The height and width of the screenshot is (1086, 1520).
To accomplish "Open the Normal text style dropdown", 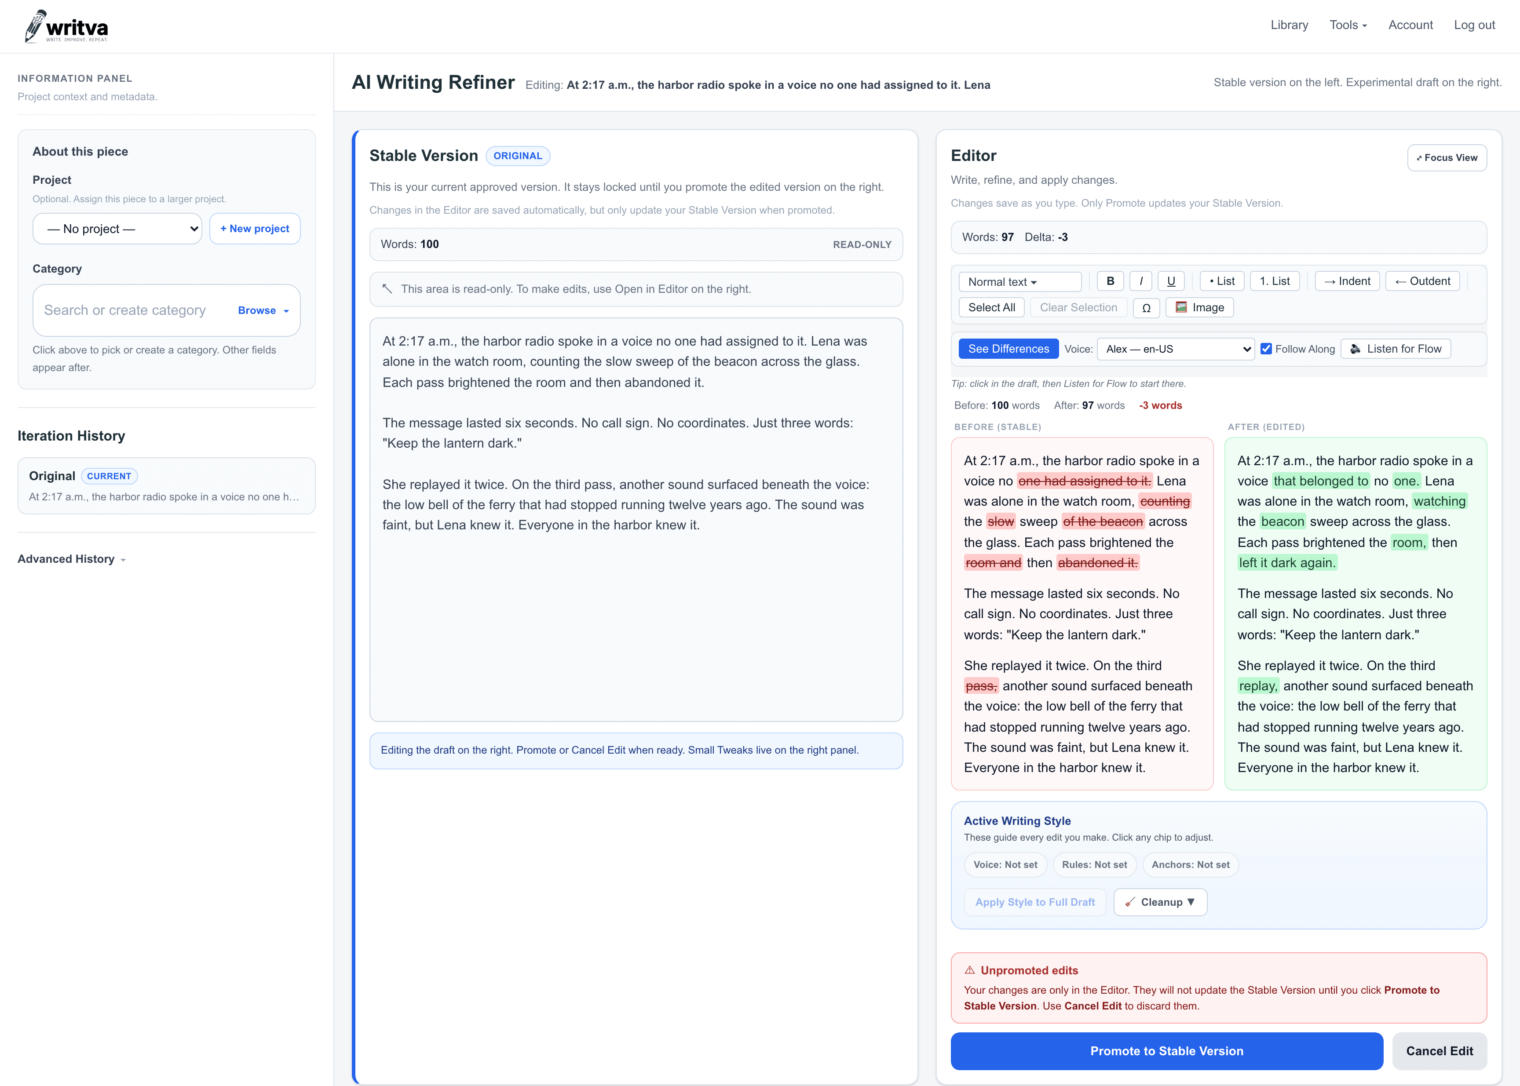I will pyautogui.click(x=1019, y=282).
